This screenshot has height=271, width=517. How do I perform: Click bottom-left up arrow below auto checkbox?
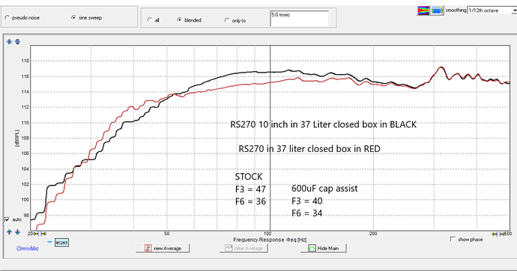9,232
